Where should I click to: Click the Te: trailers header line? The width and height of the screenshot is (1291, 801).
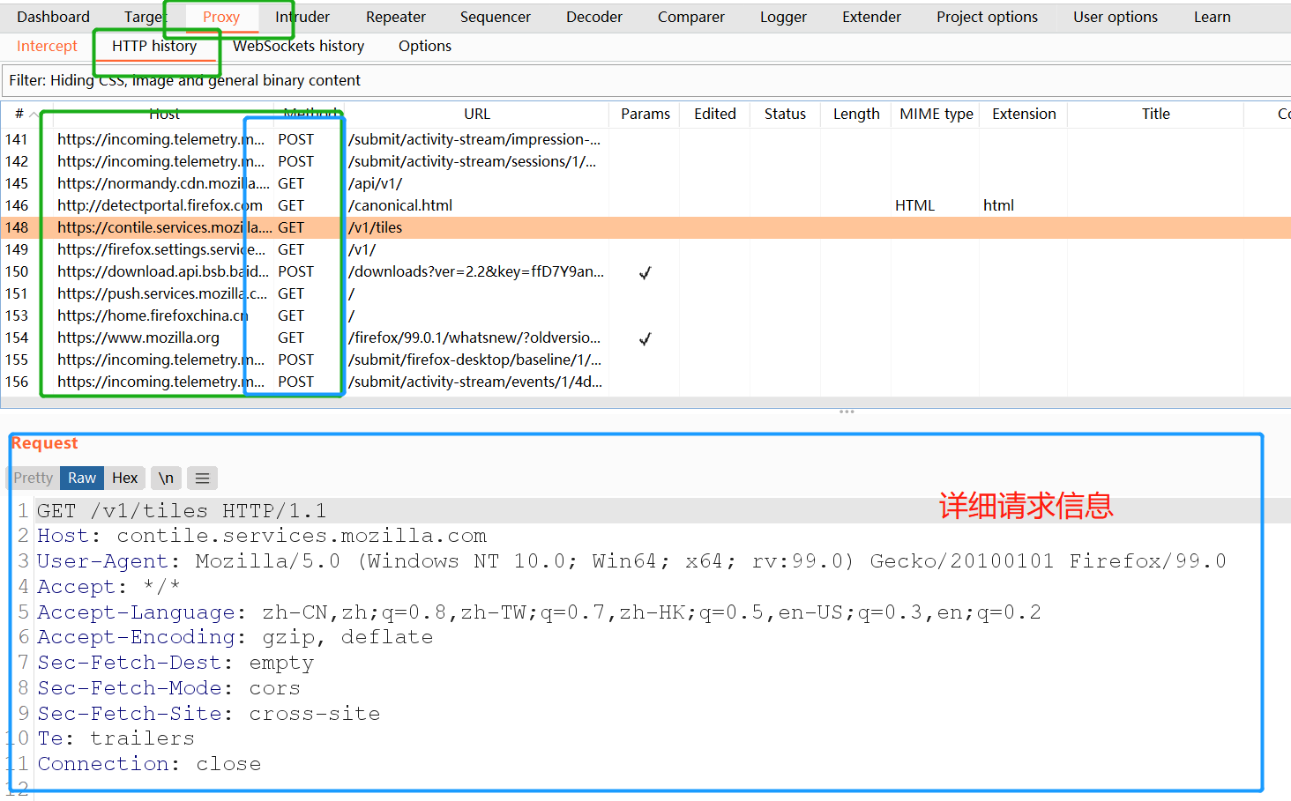tap(116, 738)
